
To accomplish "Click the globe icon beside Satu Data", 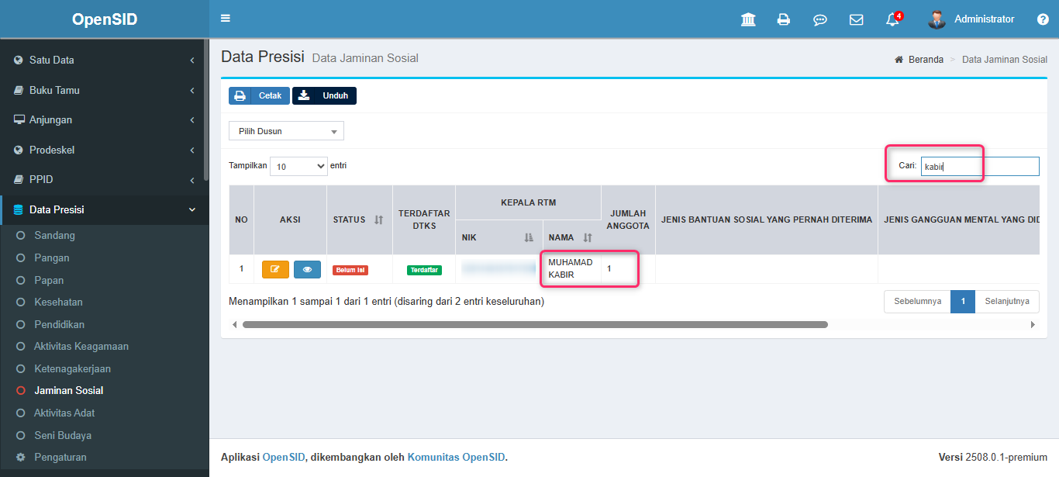I will click(x=19, y=60).
